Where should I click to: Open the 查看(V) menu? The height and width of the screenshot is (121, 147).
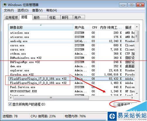(x=37, y=10)
